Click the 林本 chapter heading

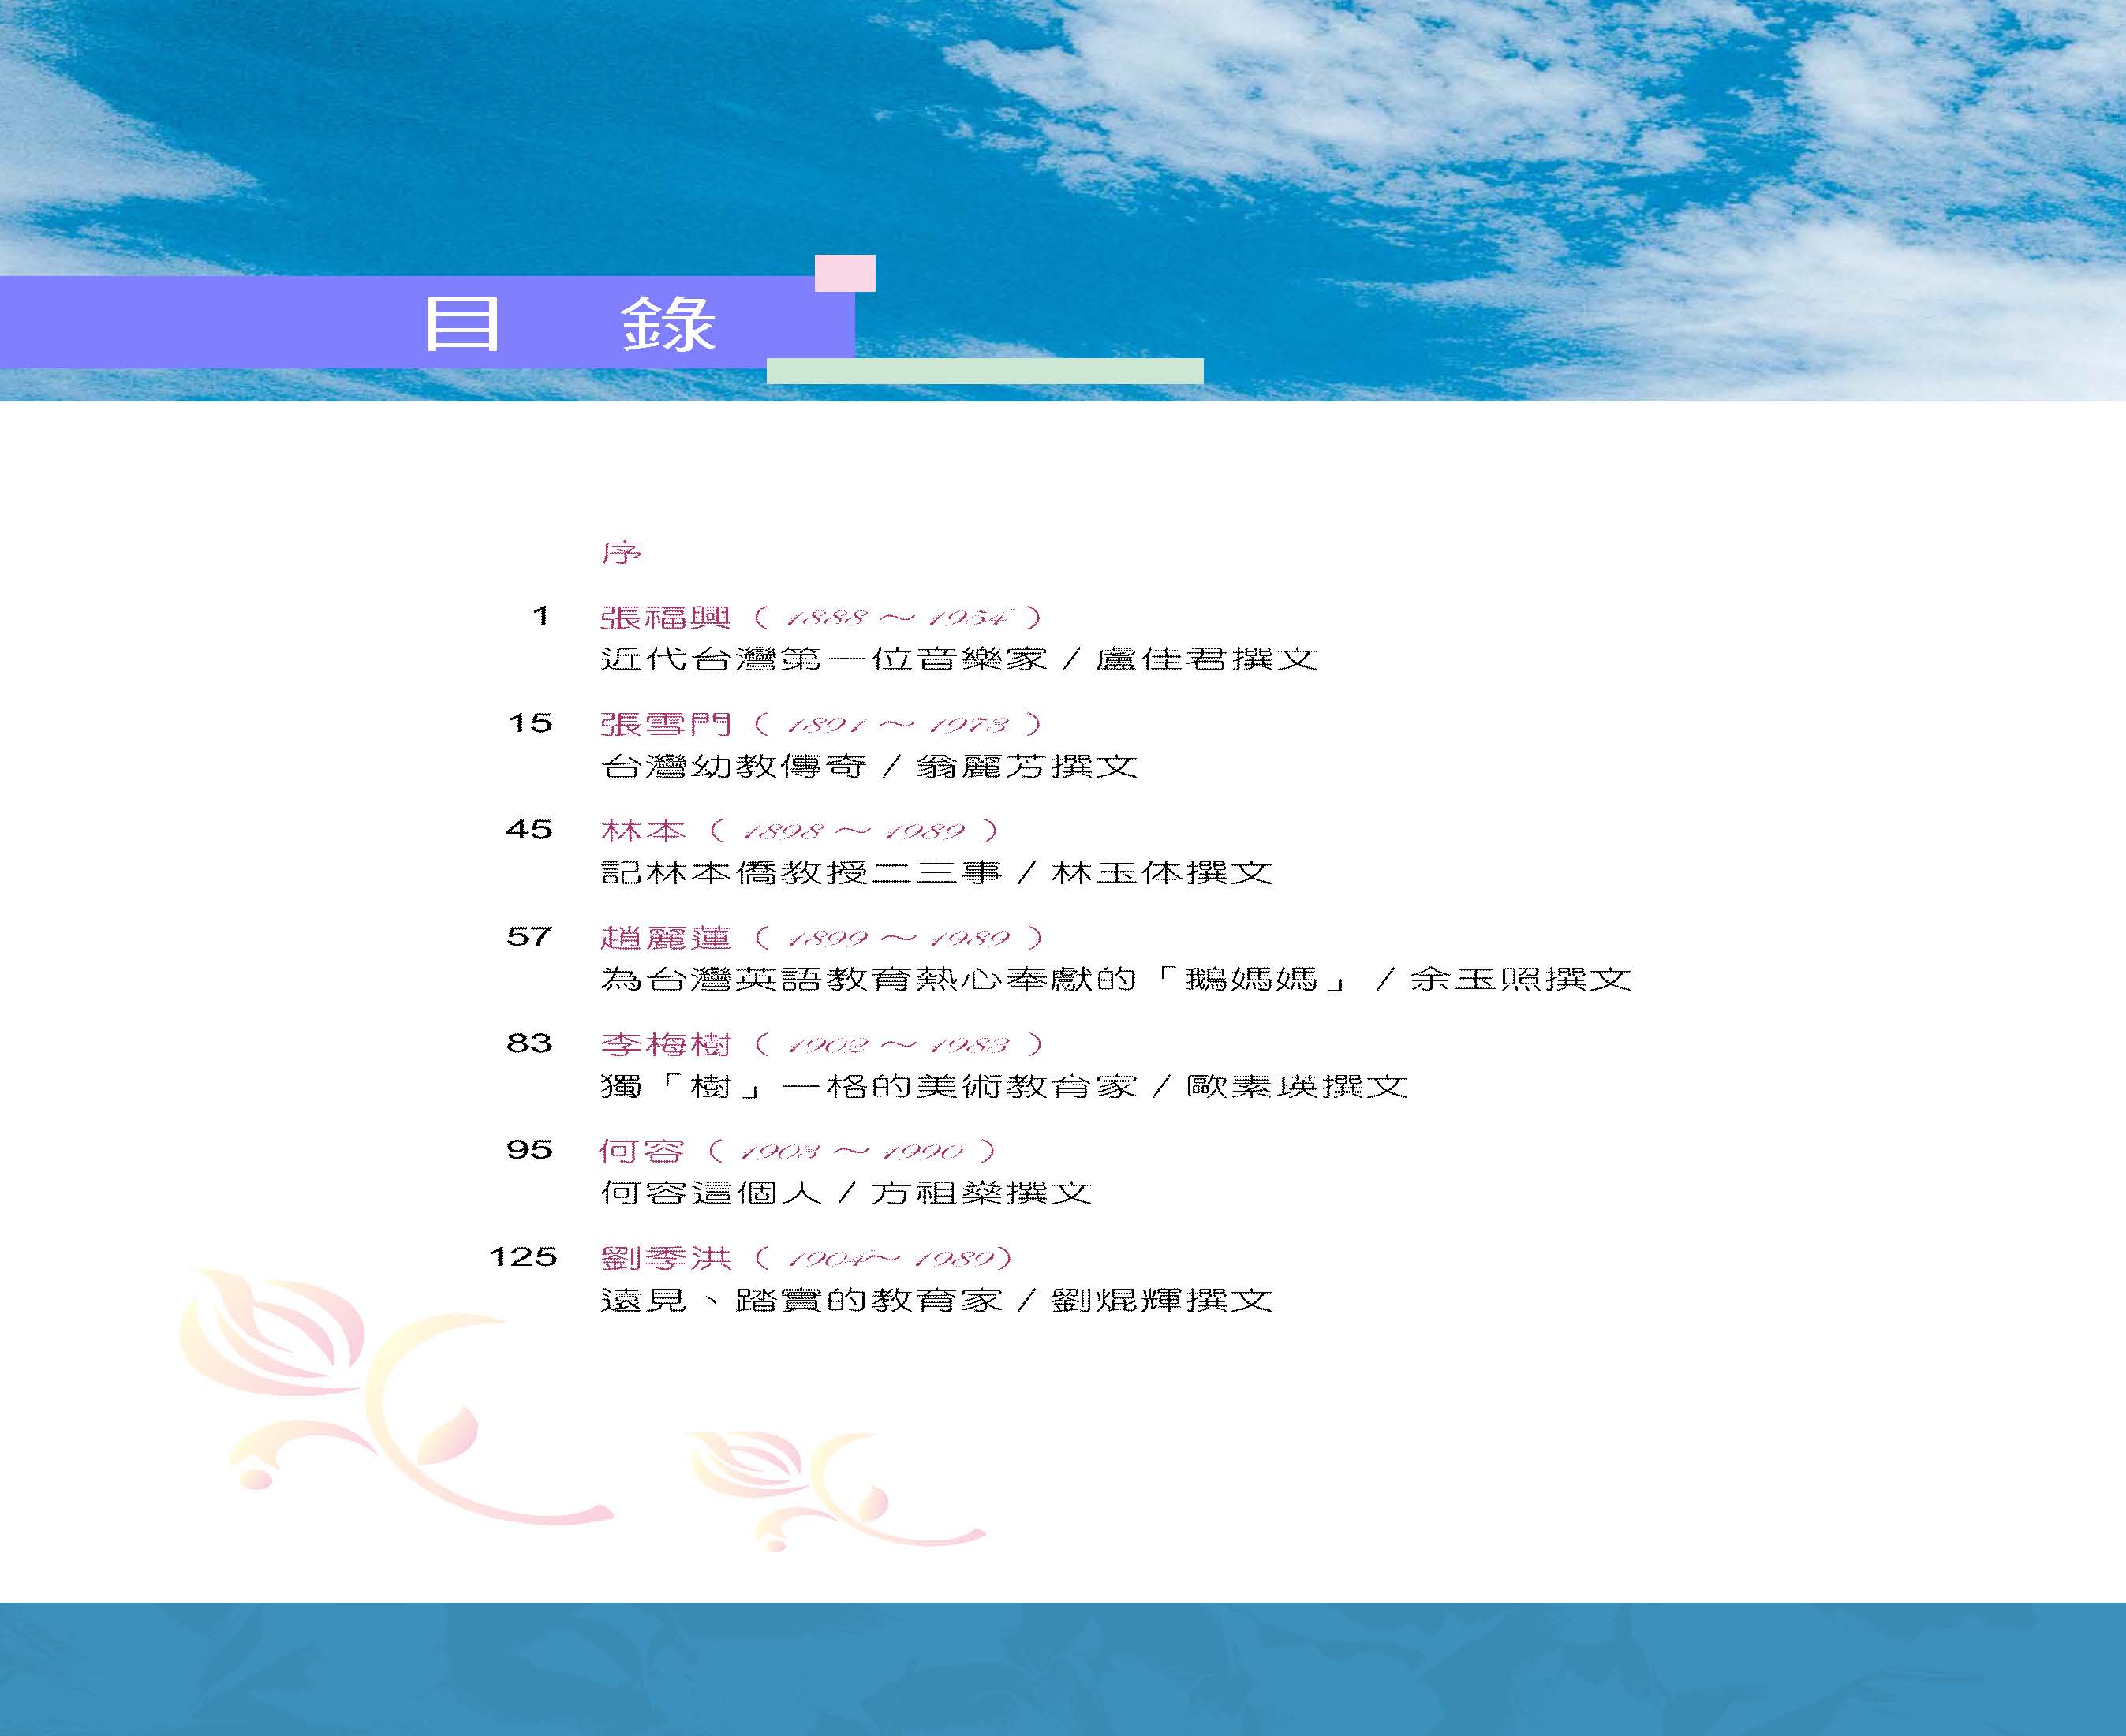point(642,831)
